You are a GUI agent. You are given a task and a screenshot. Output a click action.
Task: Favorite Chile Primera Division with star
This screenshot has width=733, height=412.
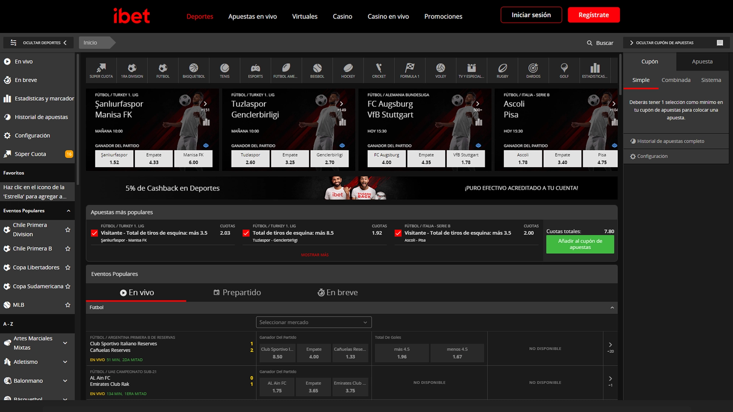(x=68, y=230)
